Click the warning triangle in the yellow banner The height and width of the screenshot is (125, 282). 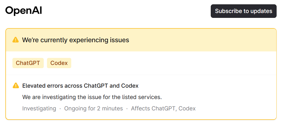(16, 40)
